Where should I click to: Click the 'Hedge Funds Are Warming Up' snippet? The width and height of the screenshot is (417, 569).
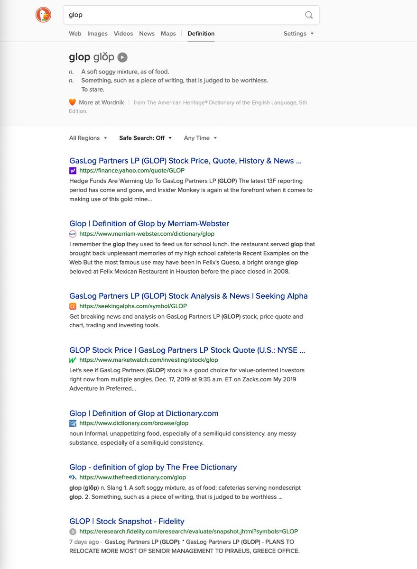point(191,190)
